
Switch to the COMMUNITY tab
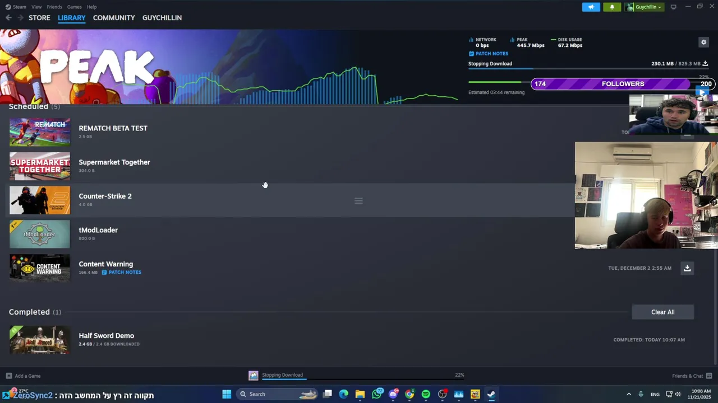[x=114, y=18]
